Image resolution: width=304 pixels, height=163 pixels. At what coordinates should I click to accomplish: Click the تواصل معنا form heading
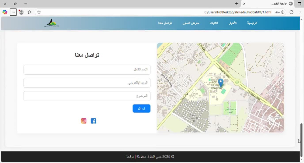pyautogui.click(x=87, y=55)
